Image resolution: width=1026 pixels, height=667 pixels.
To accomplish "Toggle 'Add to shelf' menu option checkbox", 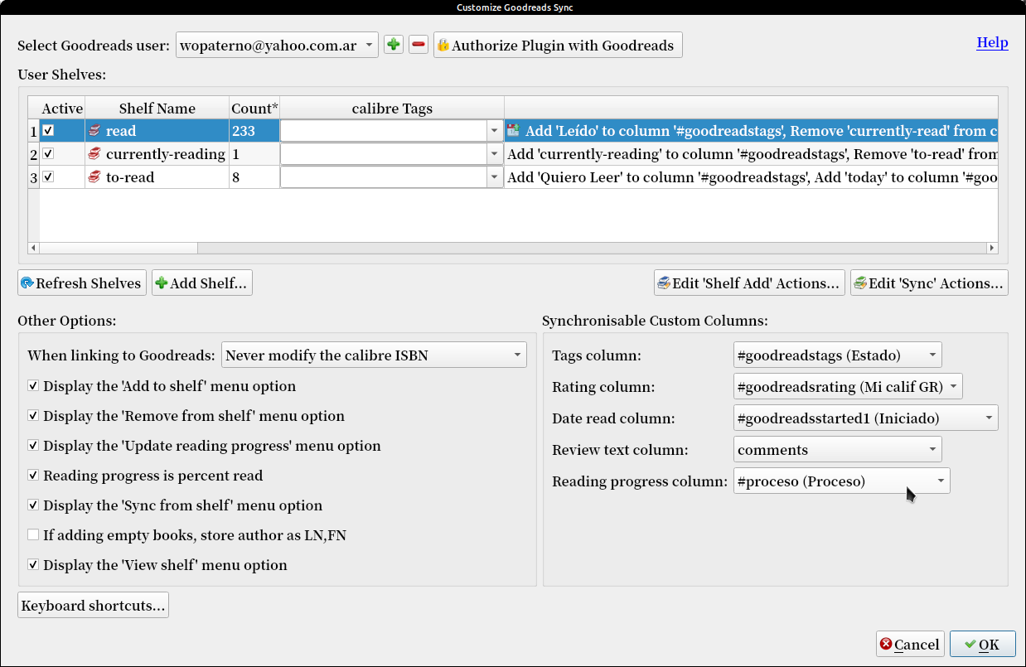I will 33,386.
